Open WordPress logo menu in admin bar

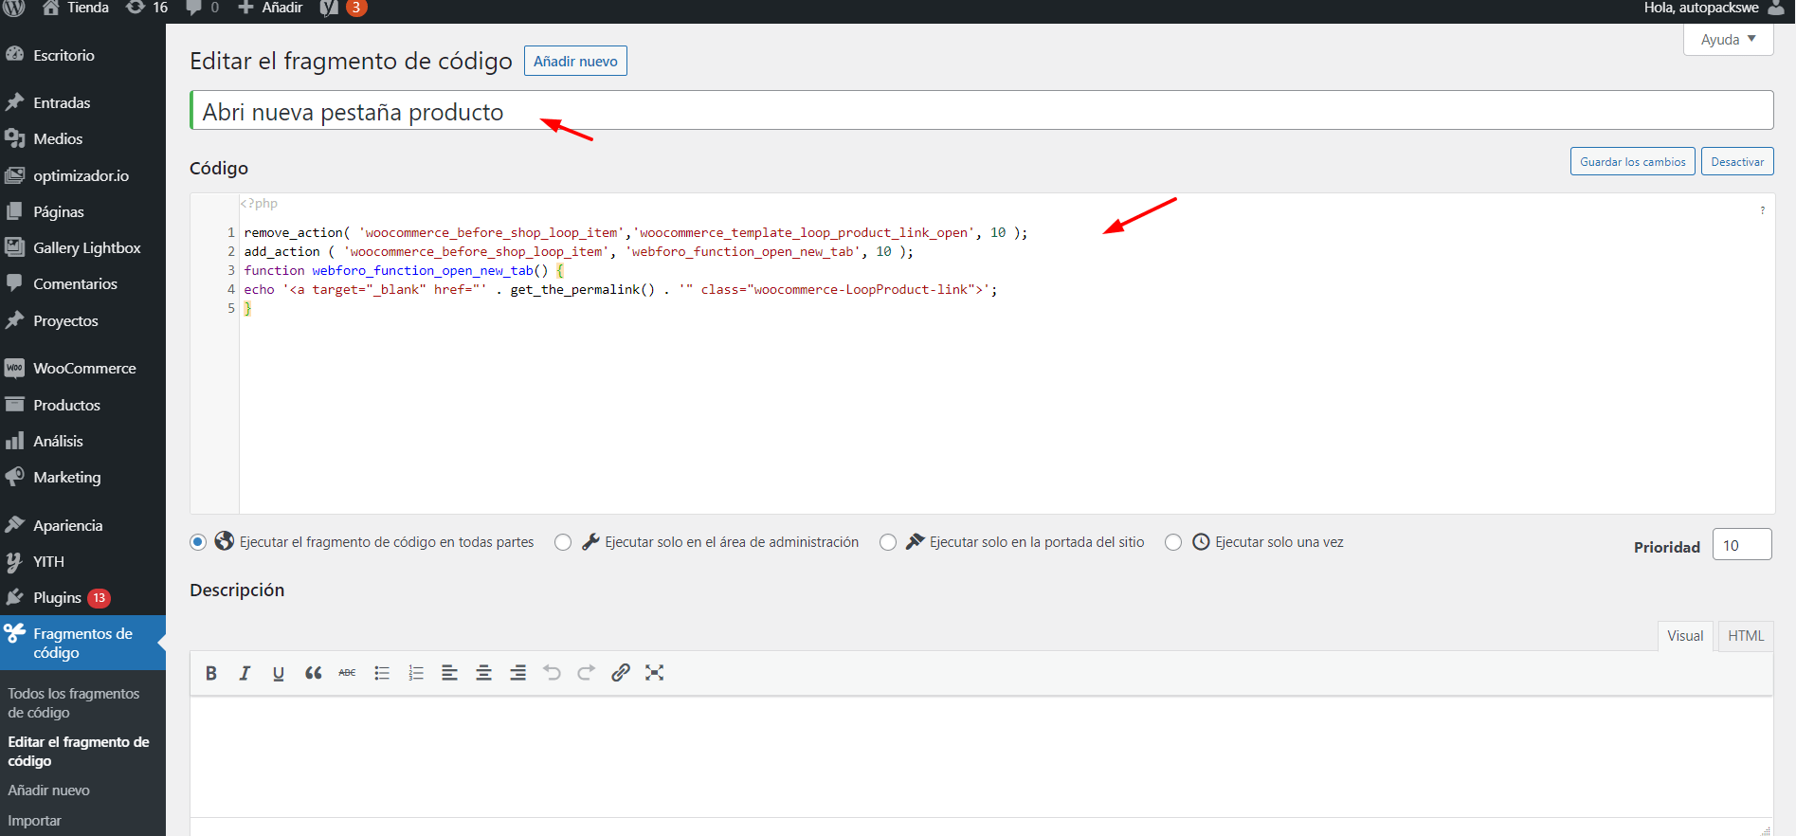coord(14,8)
